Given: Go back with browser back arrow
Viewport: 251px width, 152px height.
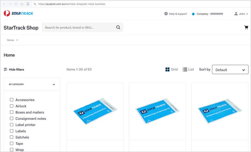Looking at the screenshot, I should pyautogui.click(x=5, y=4).
